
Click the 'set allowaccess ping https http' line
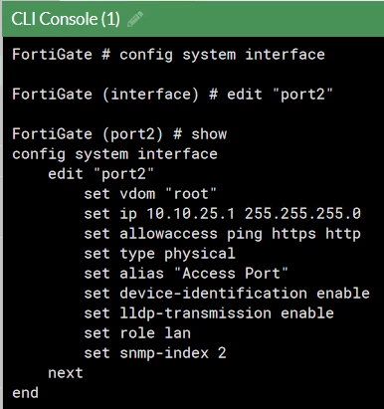(222, 234)
